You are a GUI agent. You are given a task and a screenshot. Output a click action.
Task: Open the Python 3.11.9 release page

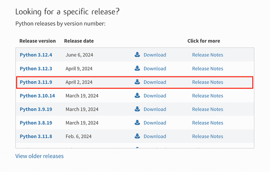[x=36, y=82]
